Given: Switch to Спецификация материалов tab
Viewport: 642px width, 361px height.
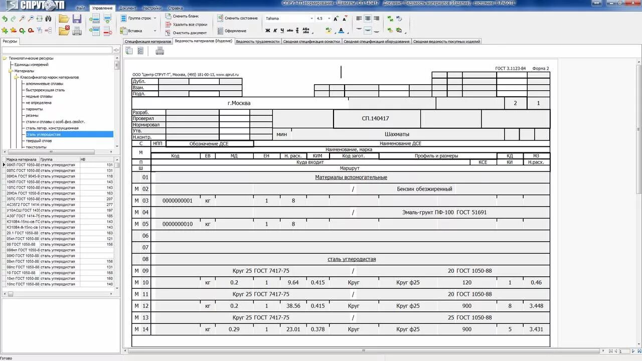Looking at the screenshot, I should pos(148,42).
